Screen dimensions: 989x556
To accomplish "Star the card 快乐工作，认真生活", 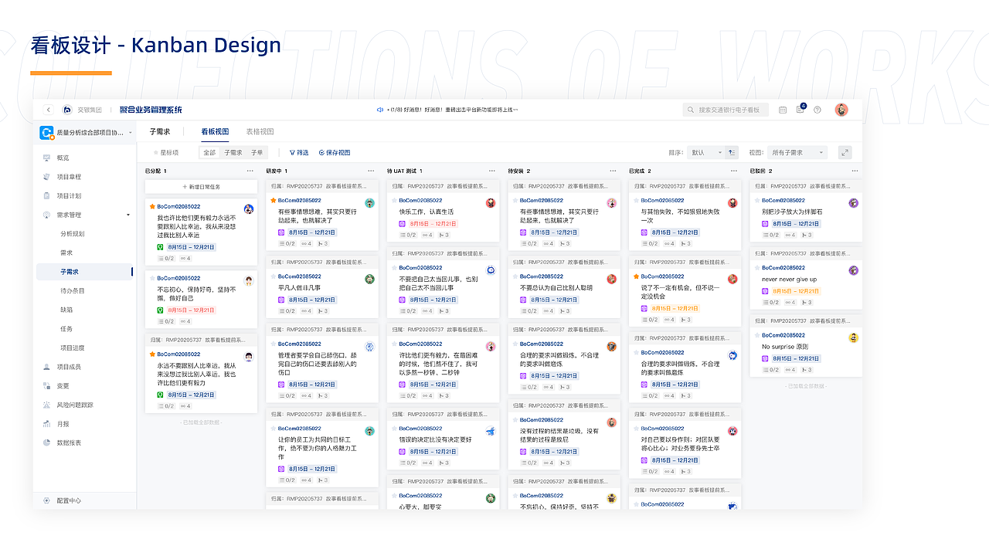I will point(395,201).
